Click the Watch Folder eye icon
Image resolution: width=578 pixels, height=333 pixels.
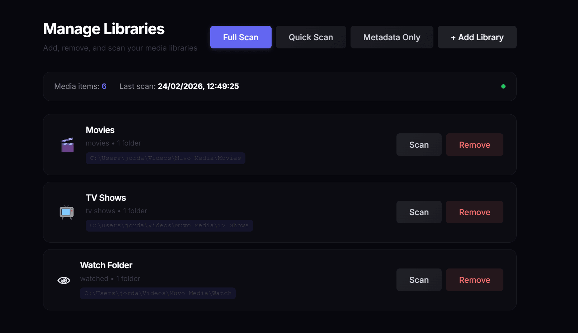click(64, 280)
